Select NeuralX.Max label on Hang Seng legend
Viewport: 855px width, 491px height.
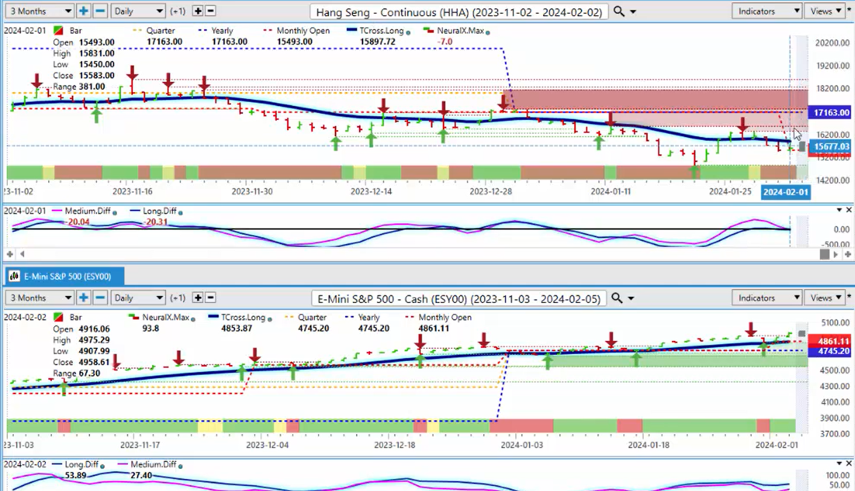pyautogui.click(x=460, y=31)
